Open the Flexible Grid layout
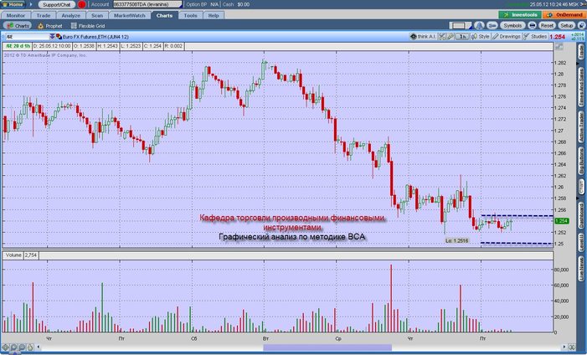The height and width of the screenshot is (355, 587). pos(88,26)
